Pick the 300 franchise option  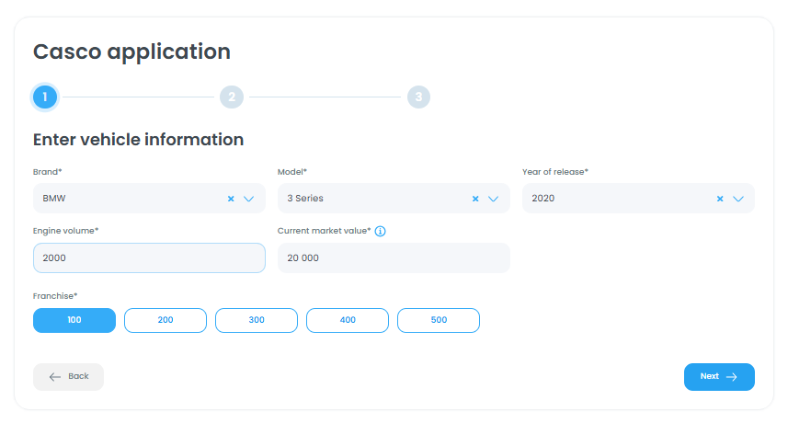tap(257, 320)
